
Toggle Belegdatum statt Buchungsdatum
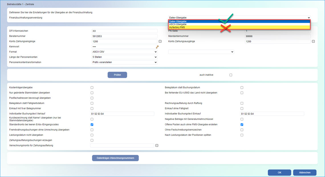tap(242, 88)
